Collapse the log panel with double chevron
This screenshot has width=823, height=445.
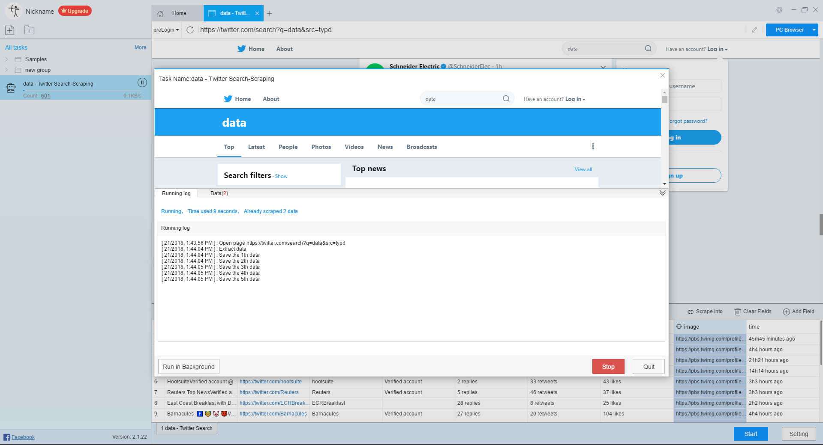click(663, 193)
